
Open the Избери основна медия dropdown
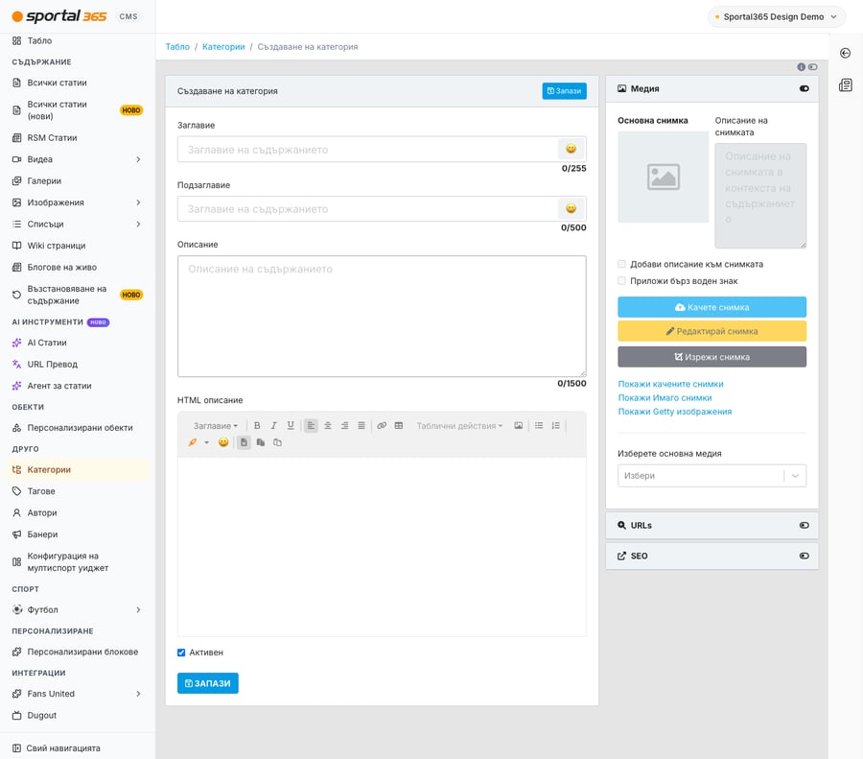711,476
